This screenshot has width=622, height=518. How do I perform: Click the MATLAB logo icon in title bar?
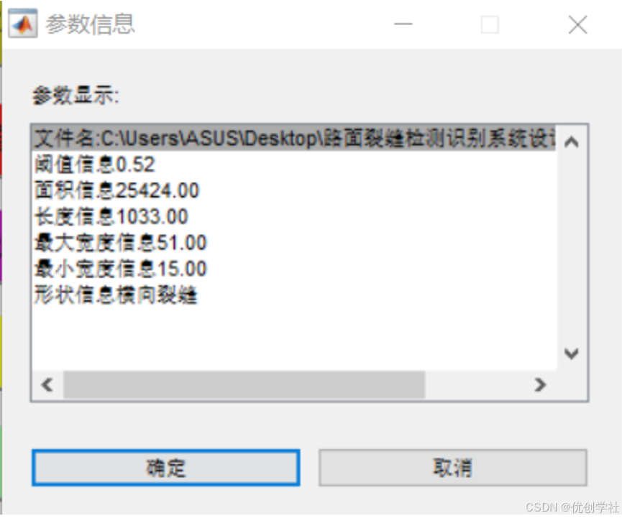coord(23,24)
